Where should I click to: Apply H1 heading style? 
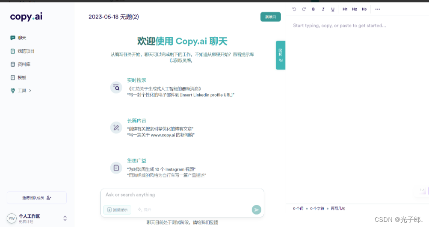(x=345, y=9)
